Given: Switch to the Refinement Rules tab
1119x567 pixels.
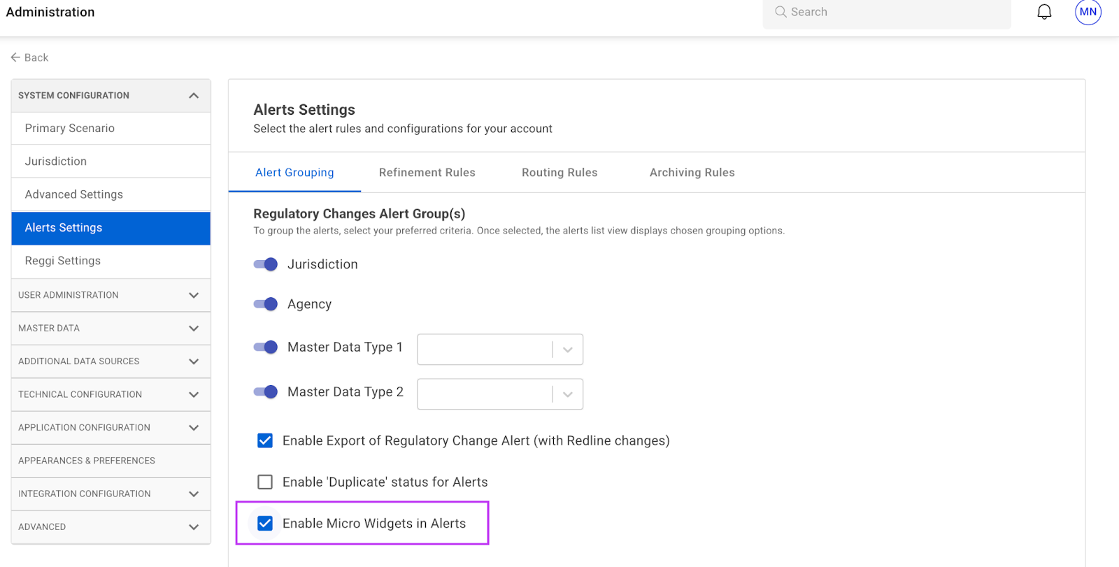Looking at the screenshot, I should (x=427, y=173).
